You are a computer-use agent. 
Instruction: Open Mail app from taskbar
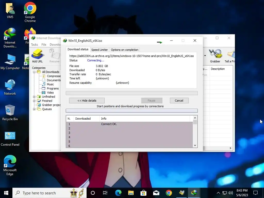(x=156, y=193)
